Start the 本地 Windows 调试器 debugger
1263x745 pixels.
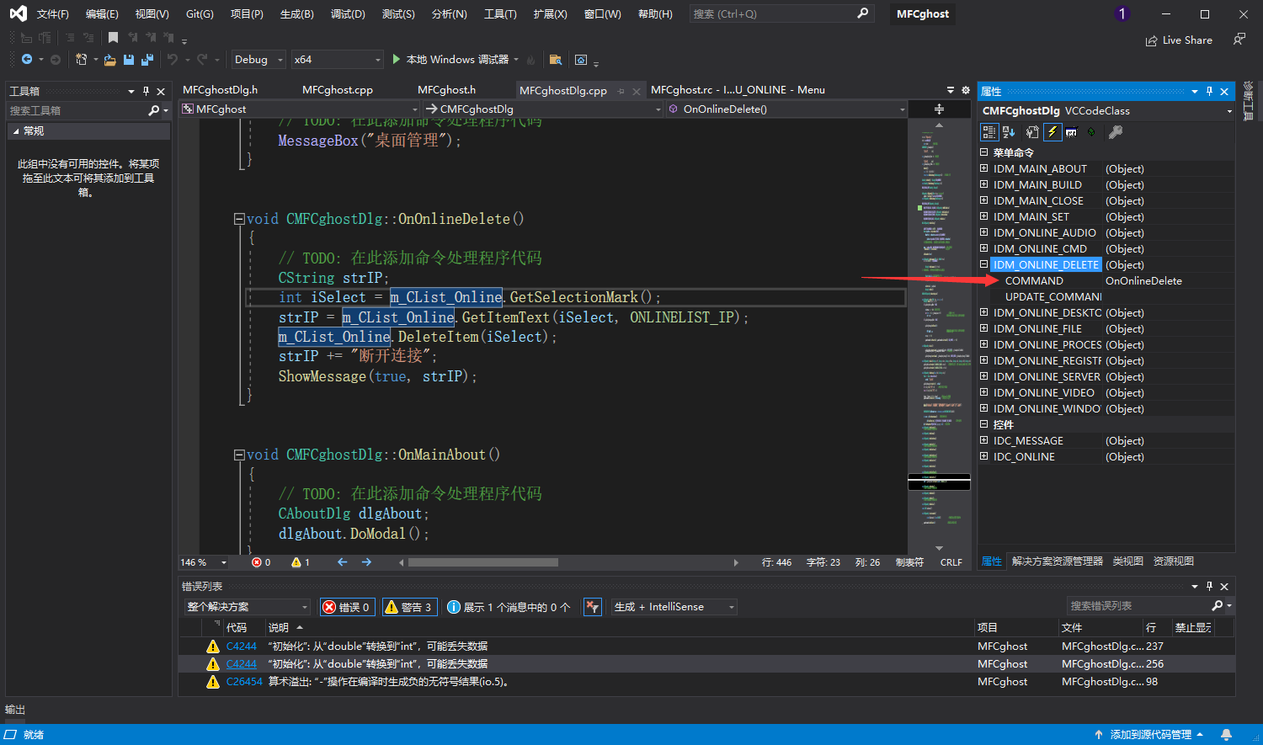pos(450,60)
